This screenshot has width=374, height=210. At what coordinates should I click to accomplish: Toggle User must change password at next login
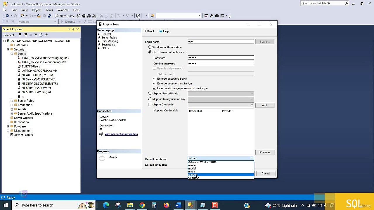155,88
